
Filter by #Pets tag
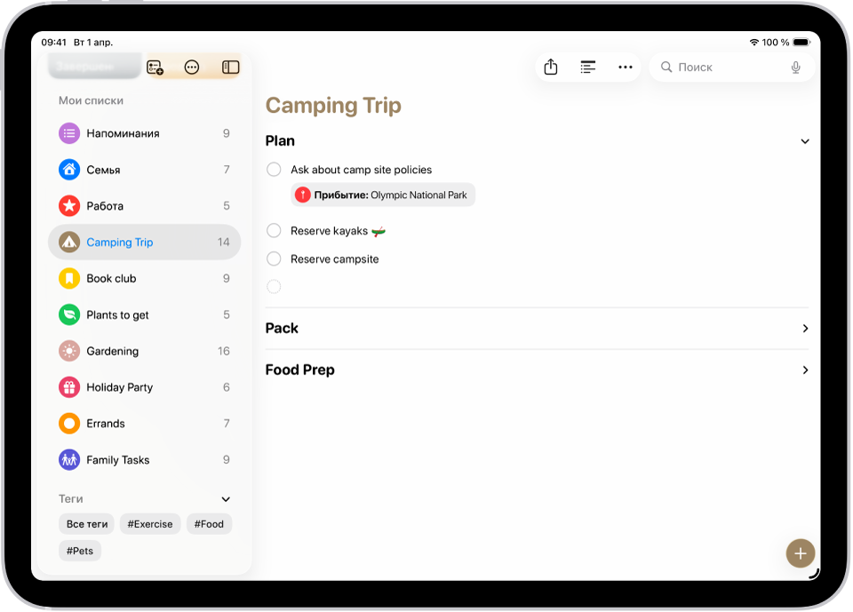[80, 551]
